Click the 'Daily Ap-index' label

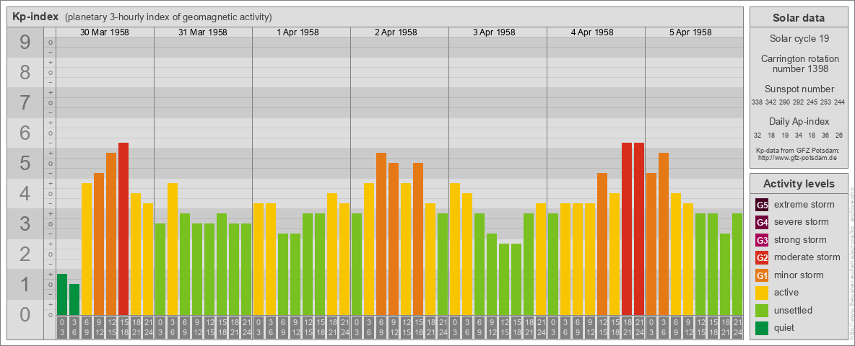(799, 121)
